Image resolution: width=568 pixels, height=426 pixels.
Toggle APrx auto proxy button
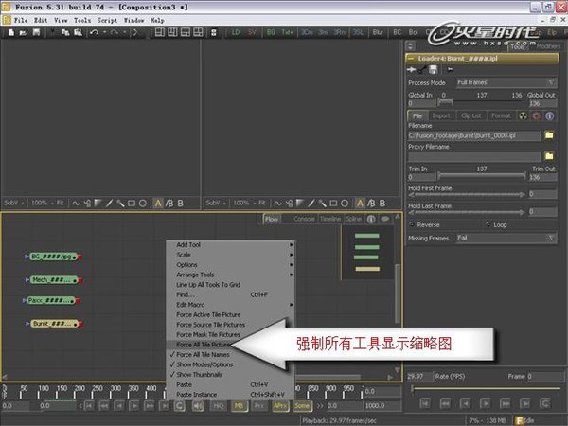click(279, 406)
